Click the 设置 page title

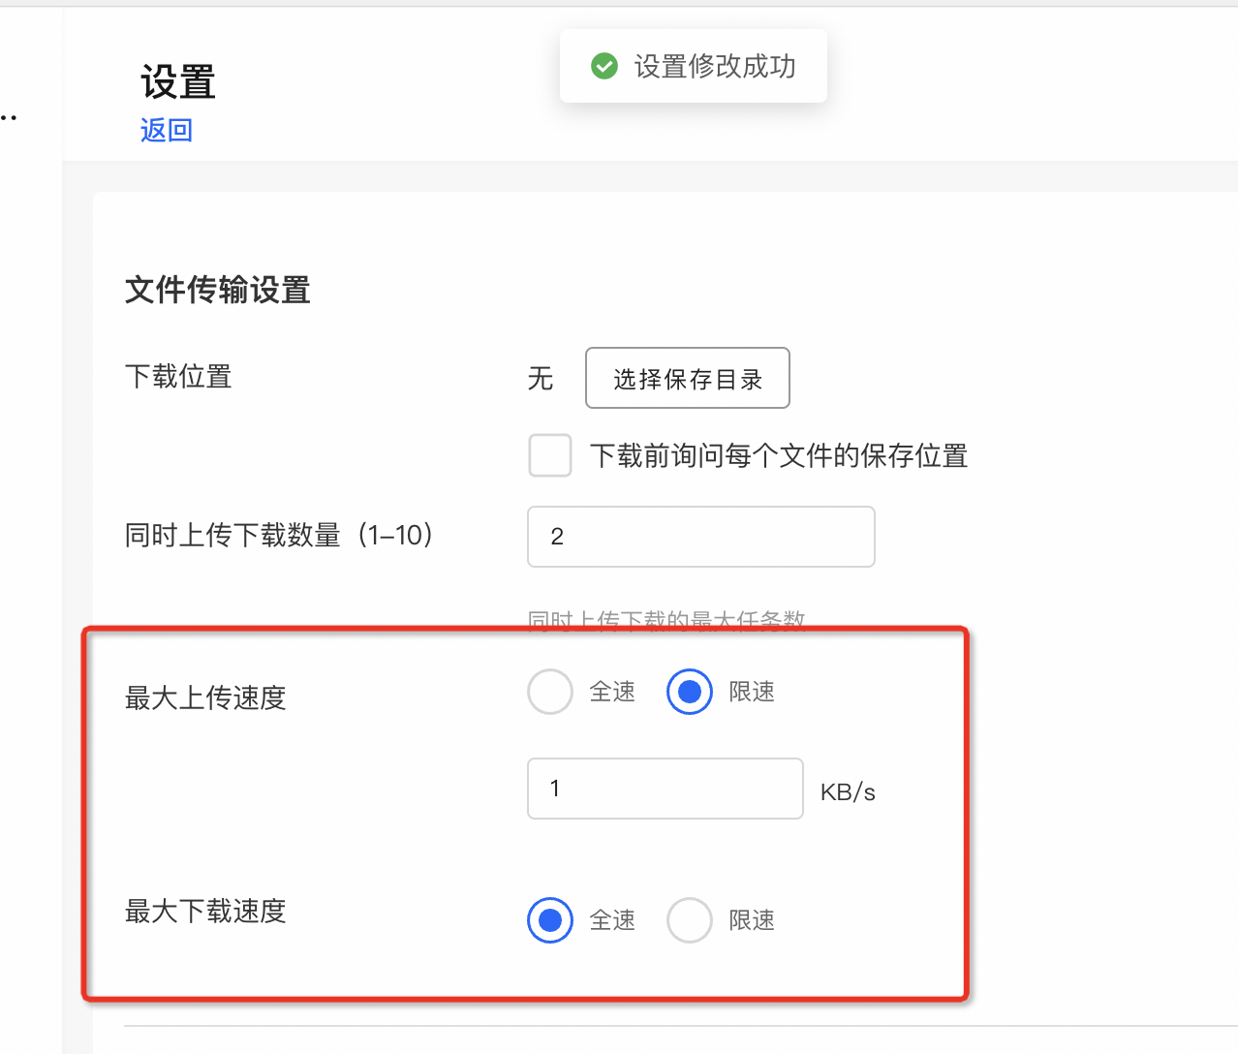178,82
